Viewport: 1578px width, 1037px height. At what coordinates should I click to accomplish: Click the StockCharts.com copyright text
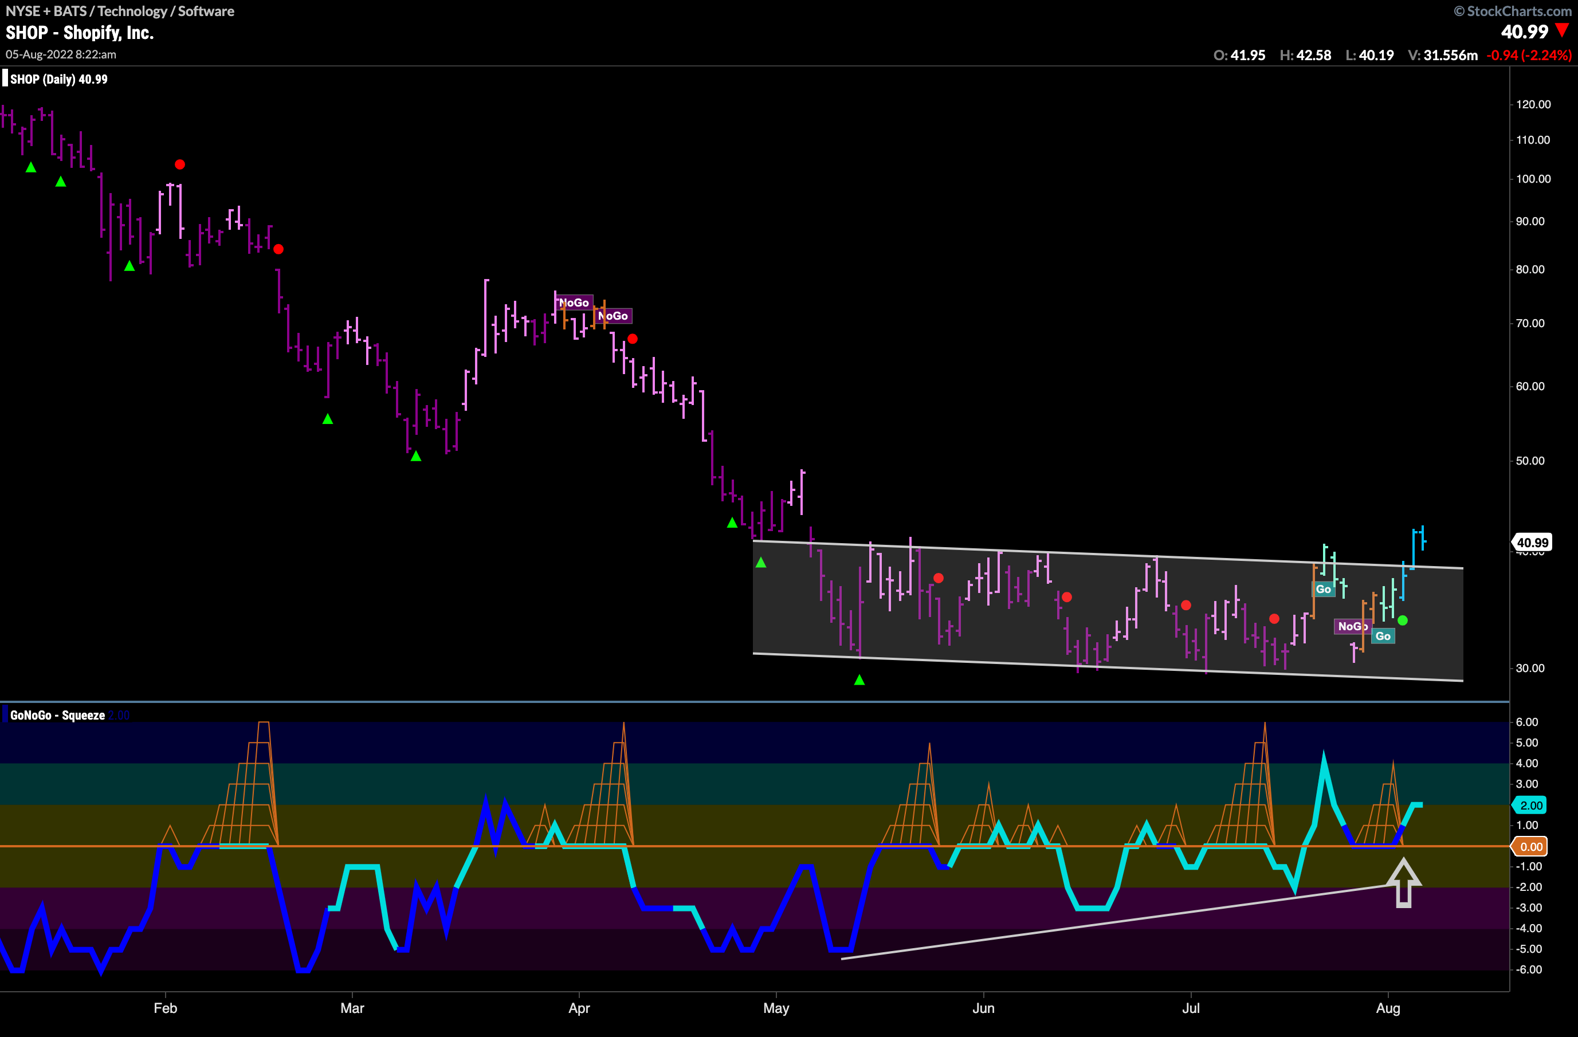pos(1512,11)
